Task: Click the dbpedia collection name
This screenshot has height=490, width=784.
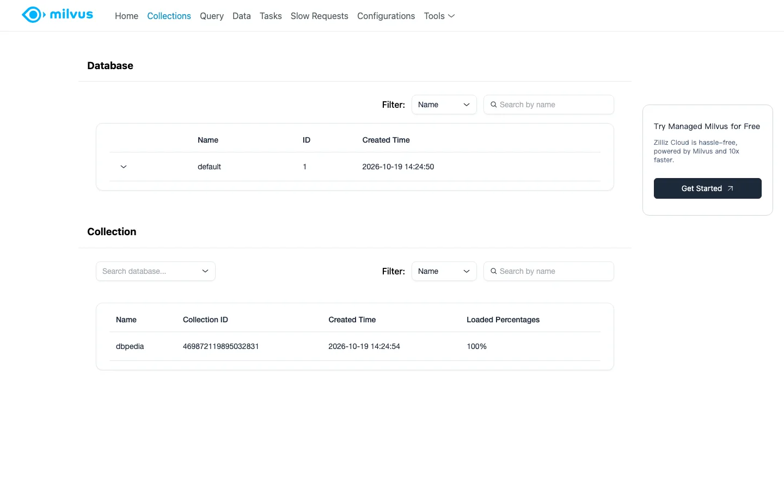Action: click(130, 346)
